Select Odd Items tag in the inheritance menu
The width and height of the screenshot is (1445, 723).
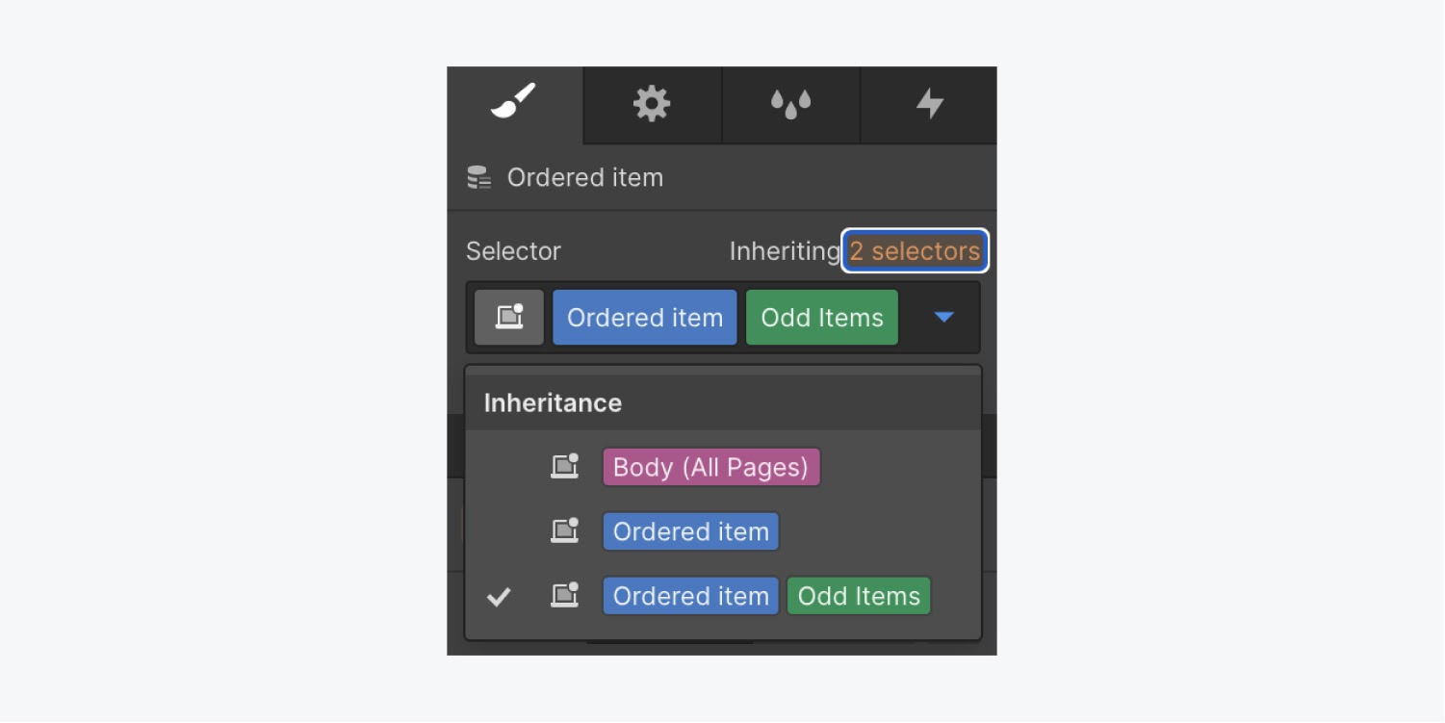click(x=859, y=596)
